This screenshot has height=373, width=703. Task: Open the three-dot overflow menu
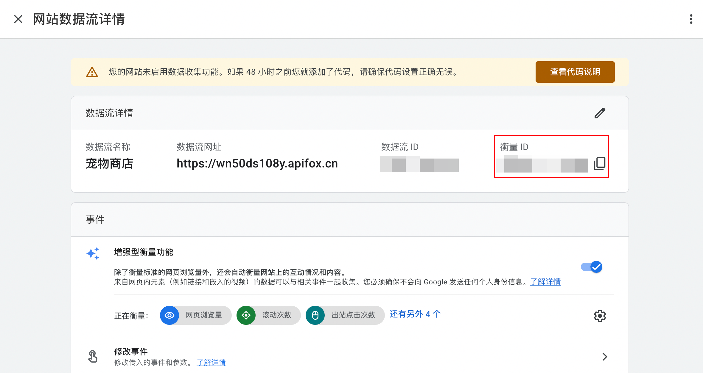(x=691, y=19)
